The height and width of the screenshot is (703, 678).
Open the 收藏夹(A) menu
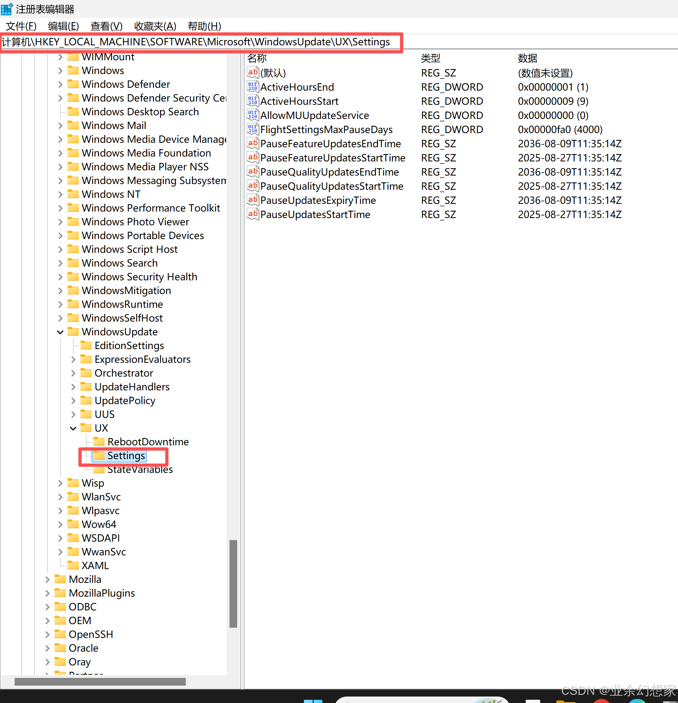(155, 26)
